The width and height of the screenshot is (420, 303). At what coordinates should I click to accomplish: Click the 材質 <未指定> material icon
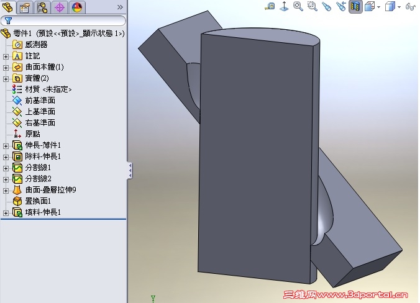(x=17, y=89)
